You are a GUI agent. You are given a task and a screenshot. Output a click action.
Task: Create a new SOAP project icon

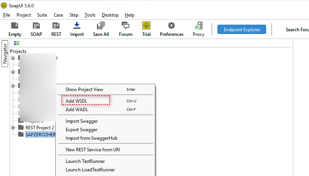click(x=36, y=26)
